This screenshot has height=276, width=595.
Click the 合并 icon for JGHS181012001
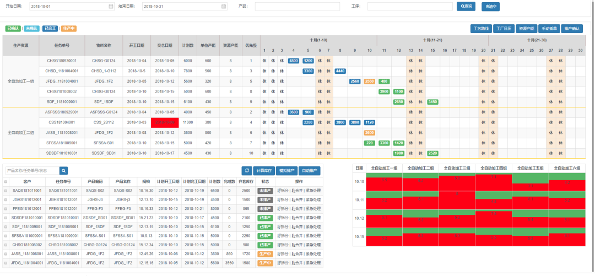pyautogui.click(x=293, y=199)
